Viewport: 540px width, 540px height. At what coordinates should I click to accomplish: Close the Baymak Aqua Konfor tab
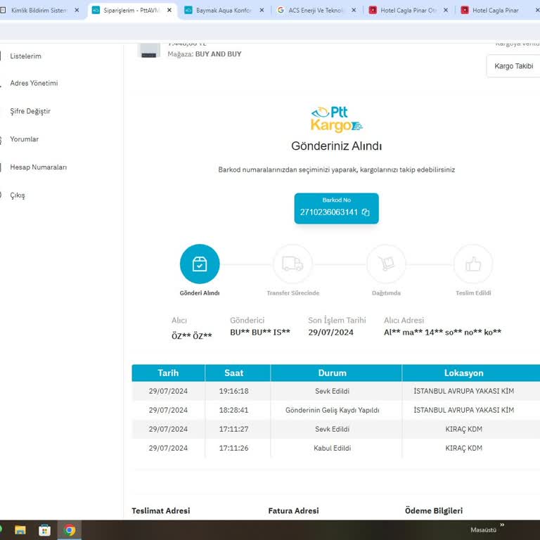pos(262,11)
